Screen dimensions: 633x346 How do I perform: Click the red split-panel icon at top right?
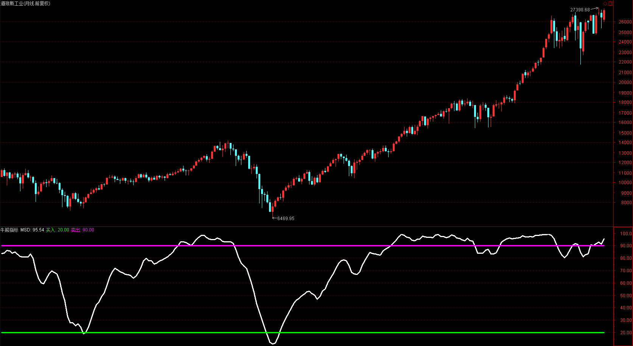611,3
